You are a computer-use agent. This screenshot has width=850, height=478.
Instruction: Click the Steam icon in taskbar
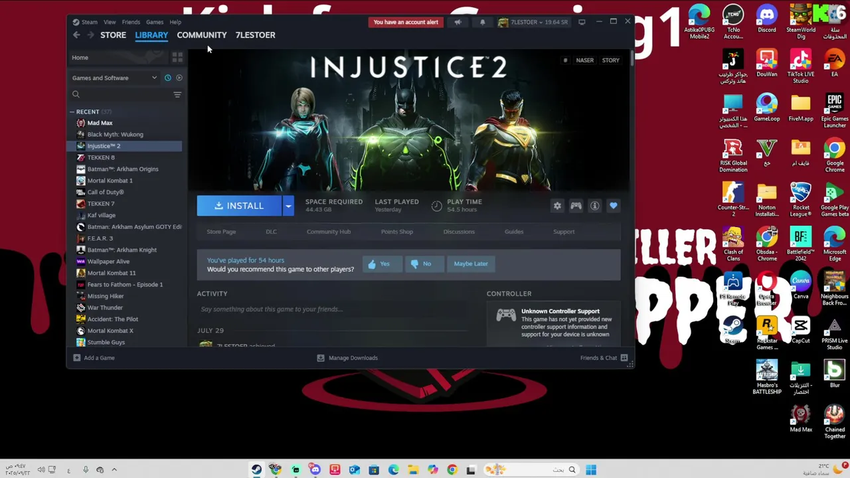pyautogui.click(x=256, y=470)
